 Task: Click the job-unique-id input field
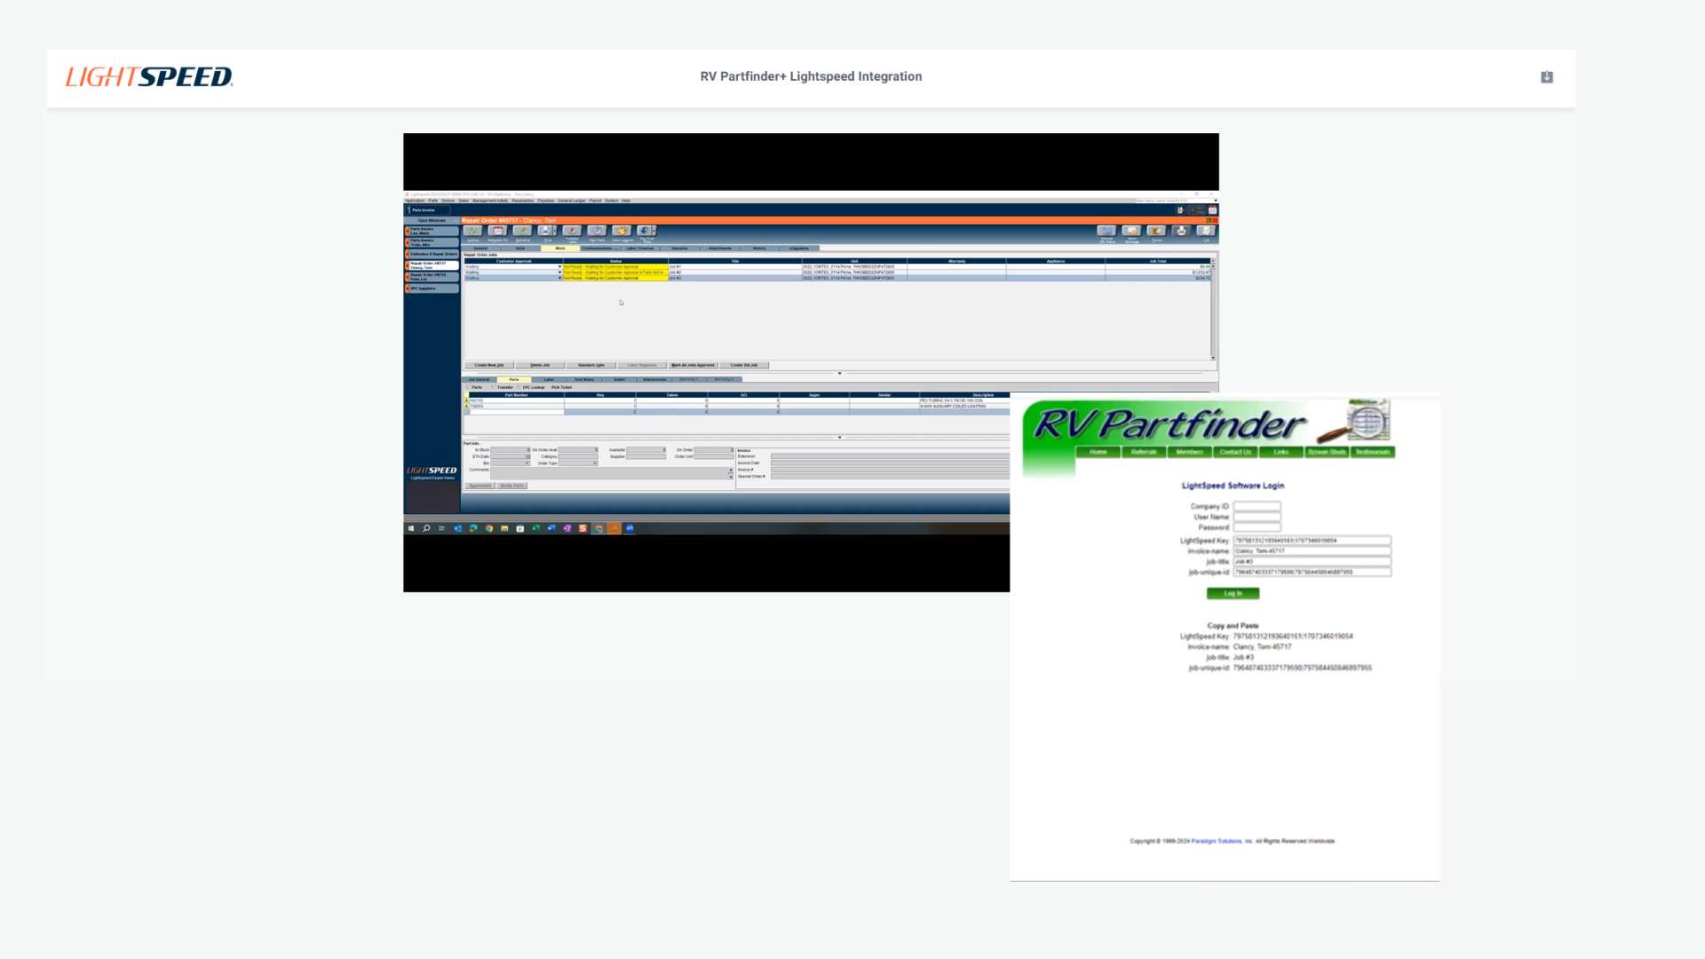point(1312,572)
